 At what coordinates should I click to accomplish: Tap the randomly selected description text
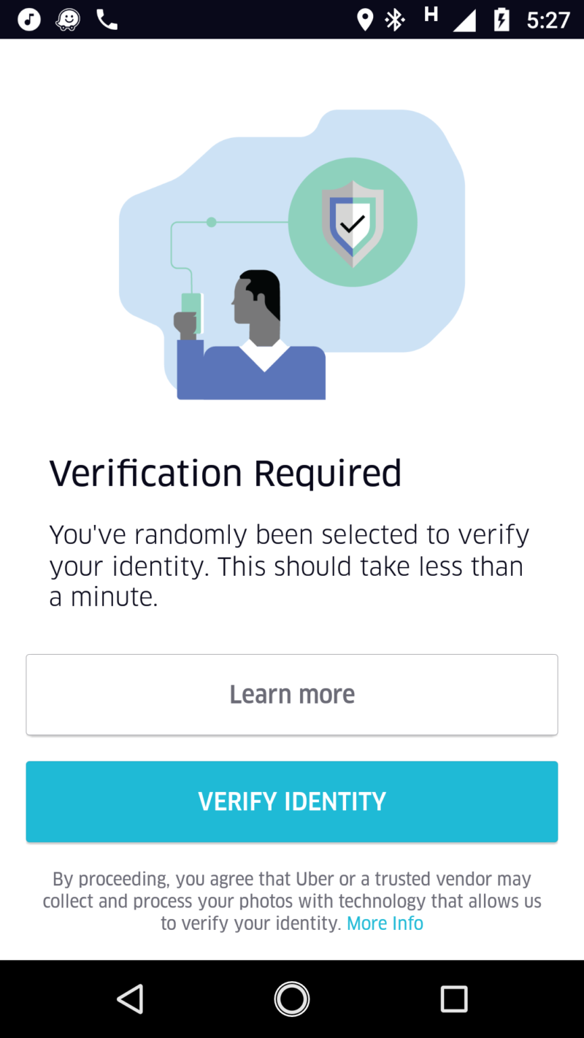click(289, 566)
